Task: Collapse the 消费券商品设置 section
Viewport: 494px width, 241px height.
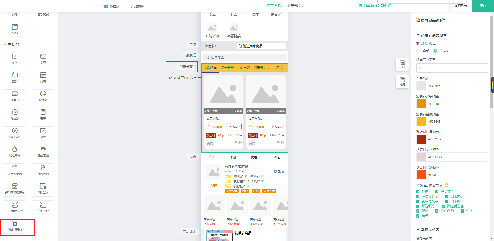Action: click(418, 35)
